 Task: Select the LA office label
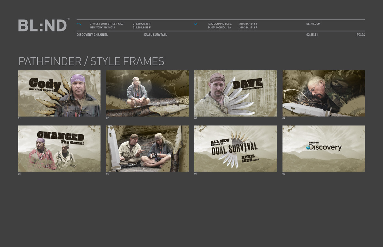196,24
